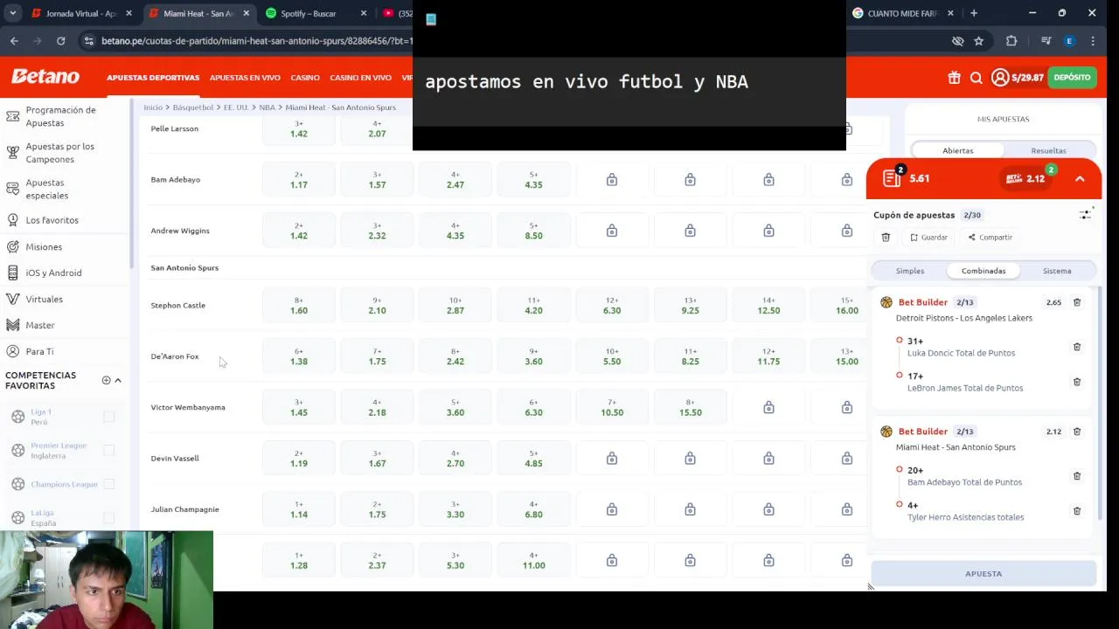Select the Simples bet type tab
Viewport: 1119px width, 629px height.
[x=910, y=271]
